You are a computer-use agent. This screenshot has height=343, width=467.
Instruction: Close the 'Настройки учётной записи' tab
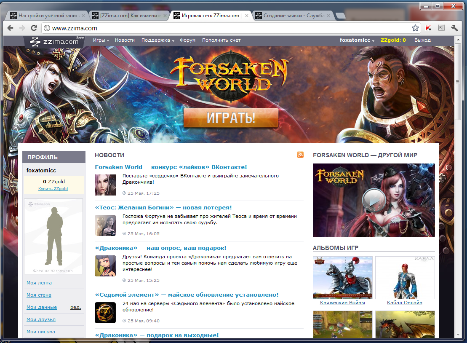(83, 16)
